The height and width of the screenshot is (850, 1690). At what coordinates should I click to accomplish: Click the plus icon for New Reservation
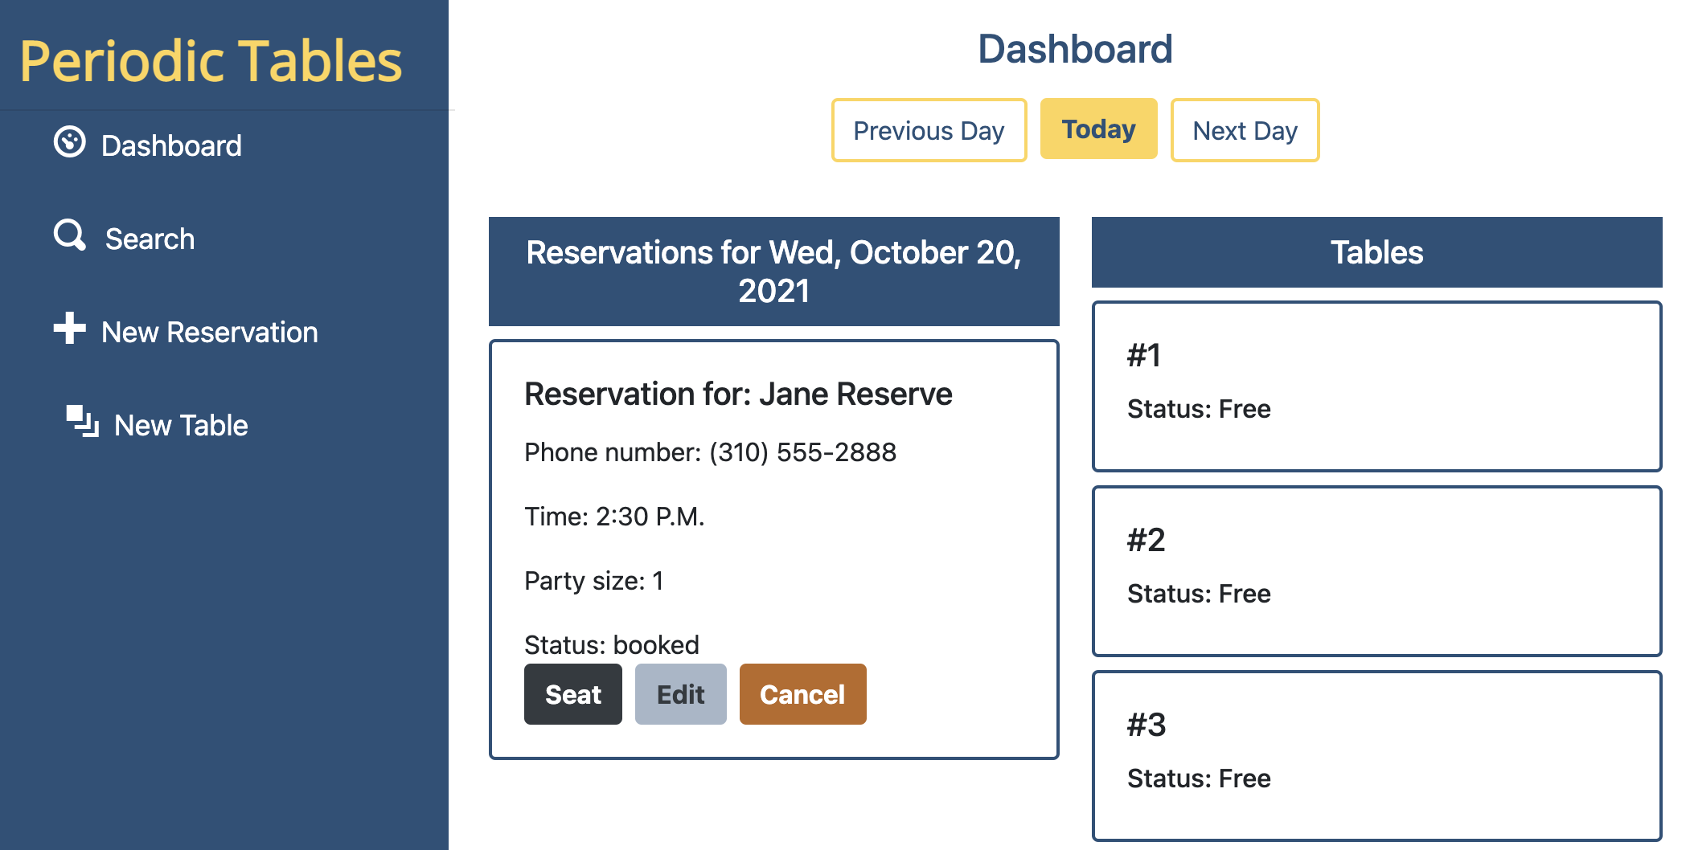70,329
